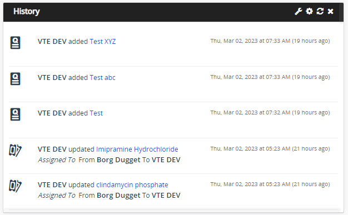
Task: Click the timestamp of the Test XYZ entry
Action: tap(270, 41)
